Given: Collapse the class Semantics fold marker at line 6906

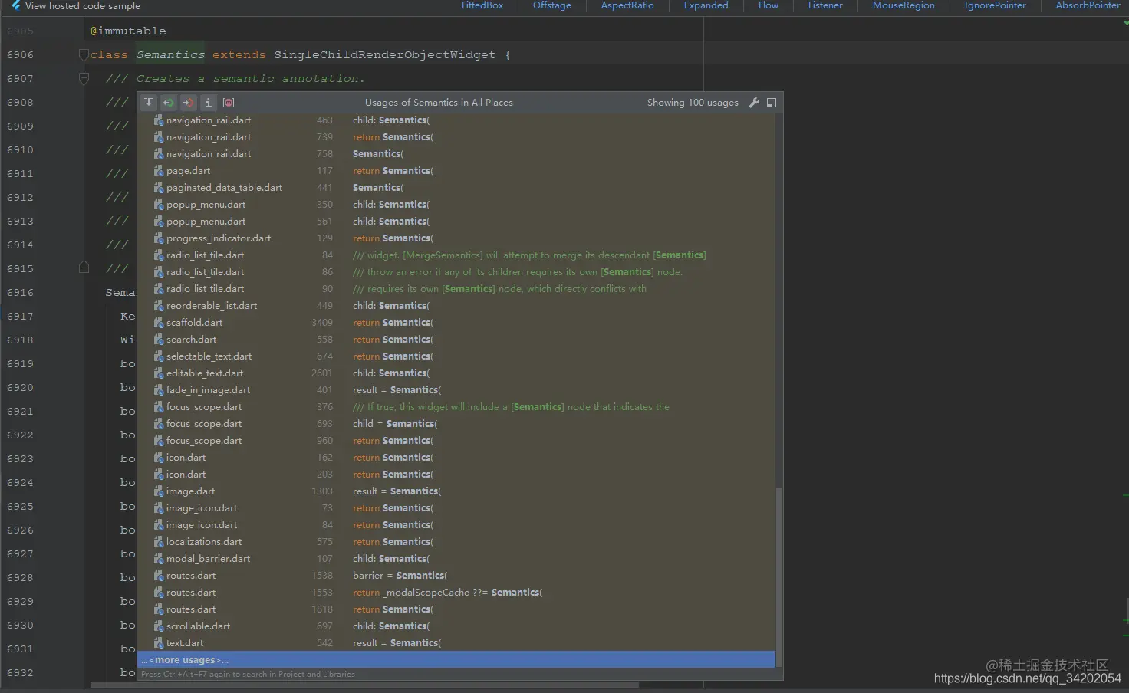Looking at the screenshot, I should (84, 54).
